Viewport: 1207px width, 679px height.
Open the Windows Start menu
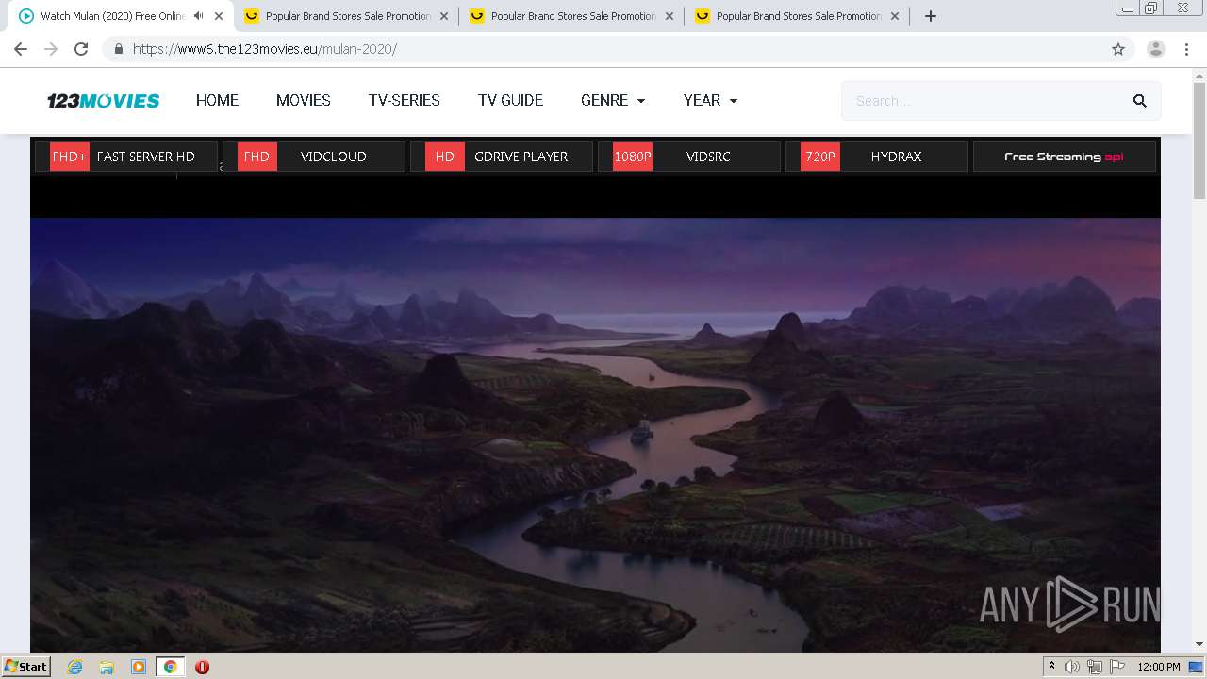tap(25, 666)
